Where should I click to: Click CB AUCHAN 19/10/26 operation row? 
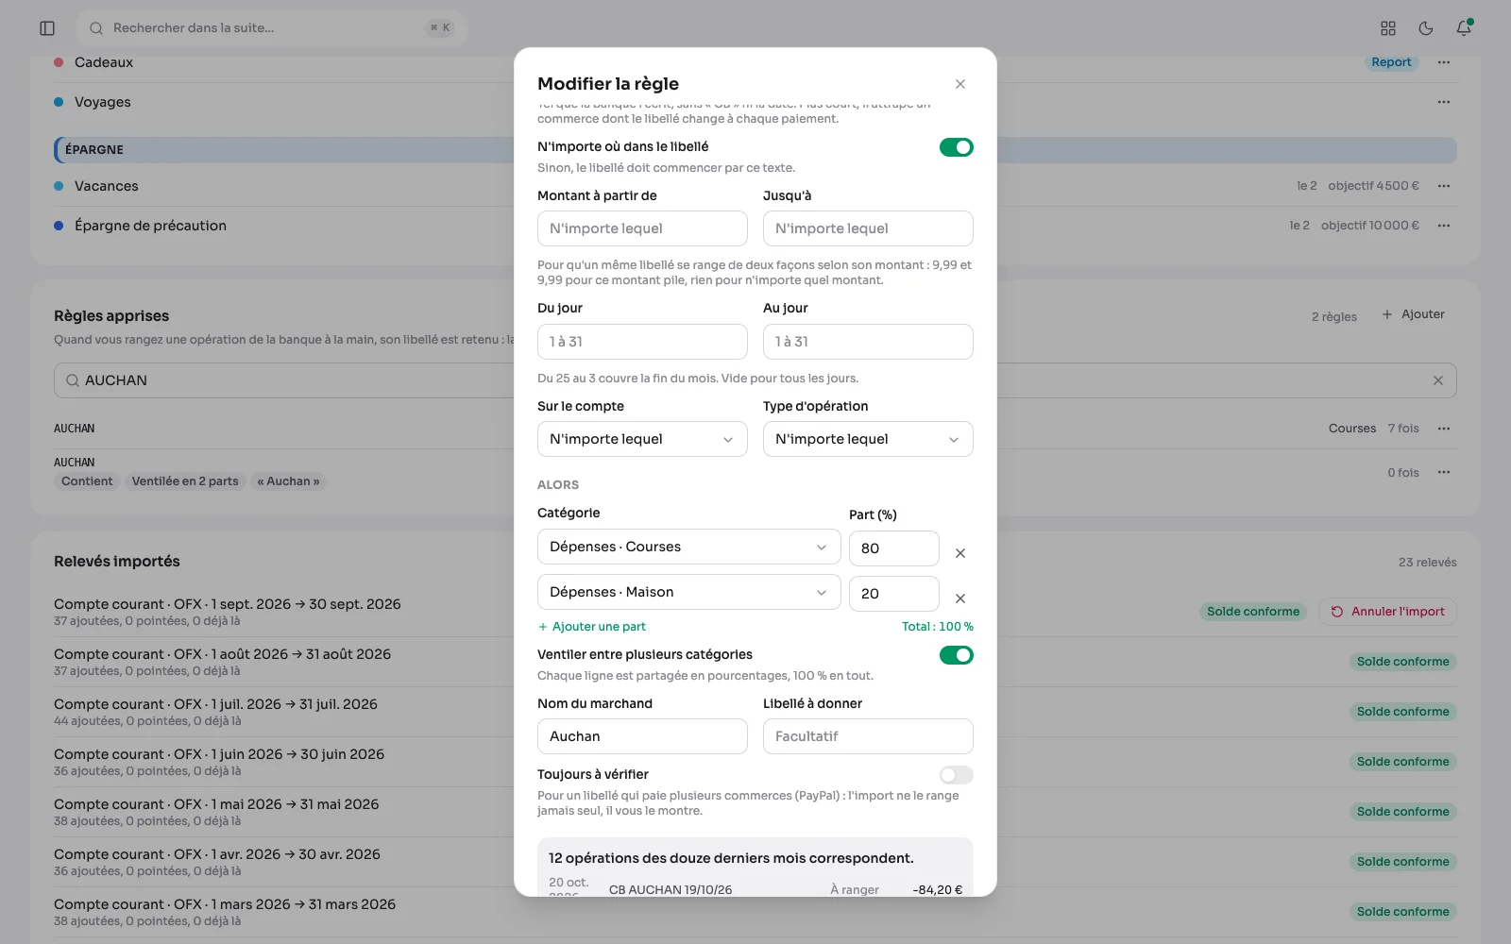[755, 887]
